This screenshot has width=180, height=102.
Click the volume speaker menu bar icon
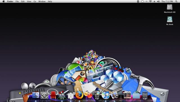pyautogui.click(x=158, y=1)
